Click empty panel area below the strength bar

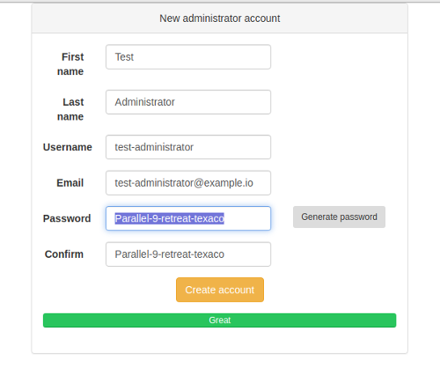pyautogui.click(x=219, y=341)
